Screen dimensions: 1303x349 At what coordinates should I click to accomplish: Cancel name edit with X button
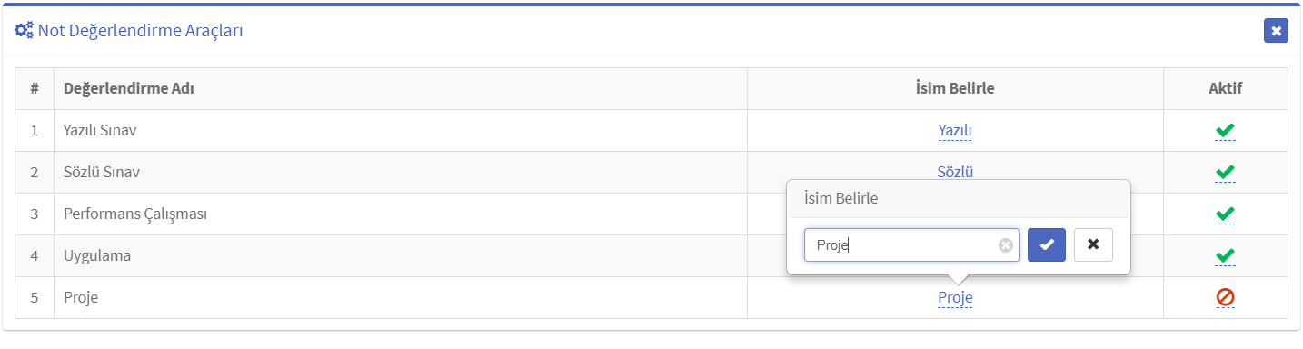[x=1093, y=244]
